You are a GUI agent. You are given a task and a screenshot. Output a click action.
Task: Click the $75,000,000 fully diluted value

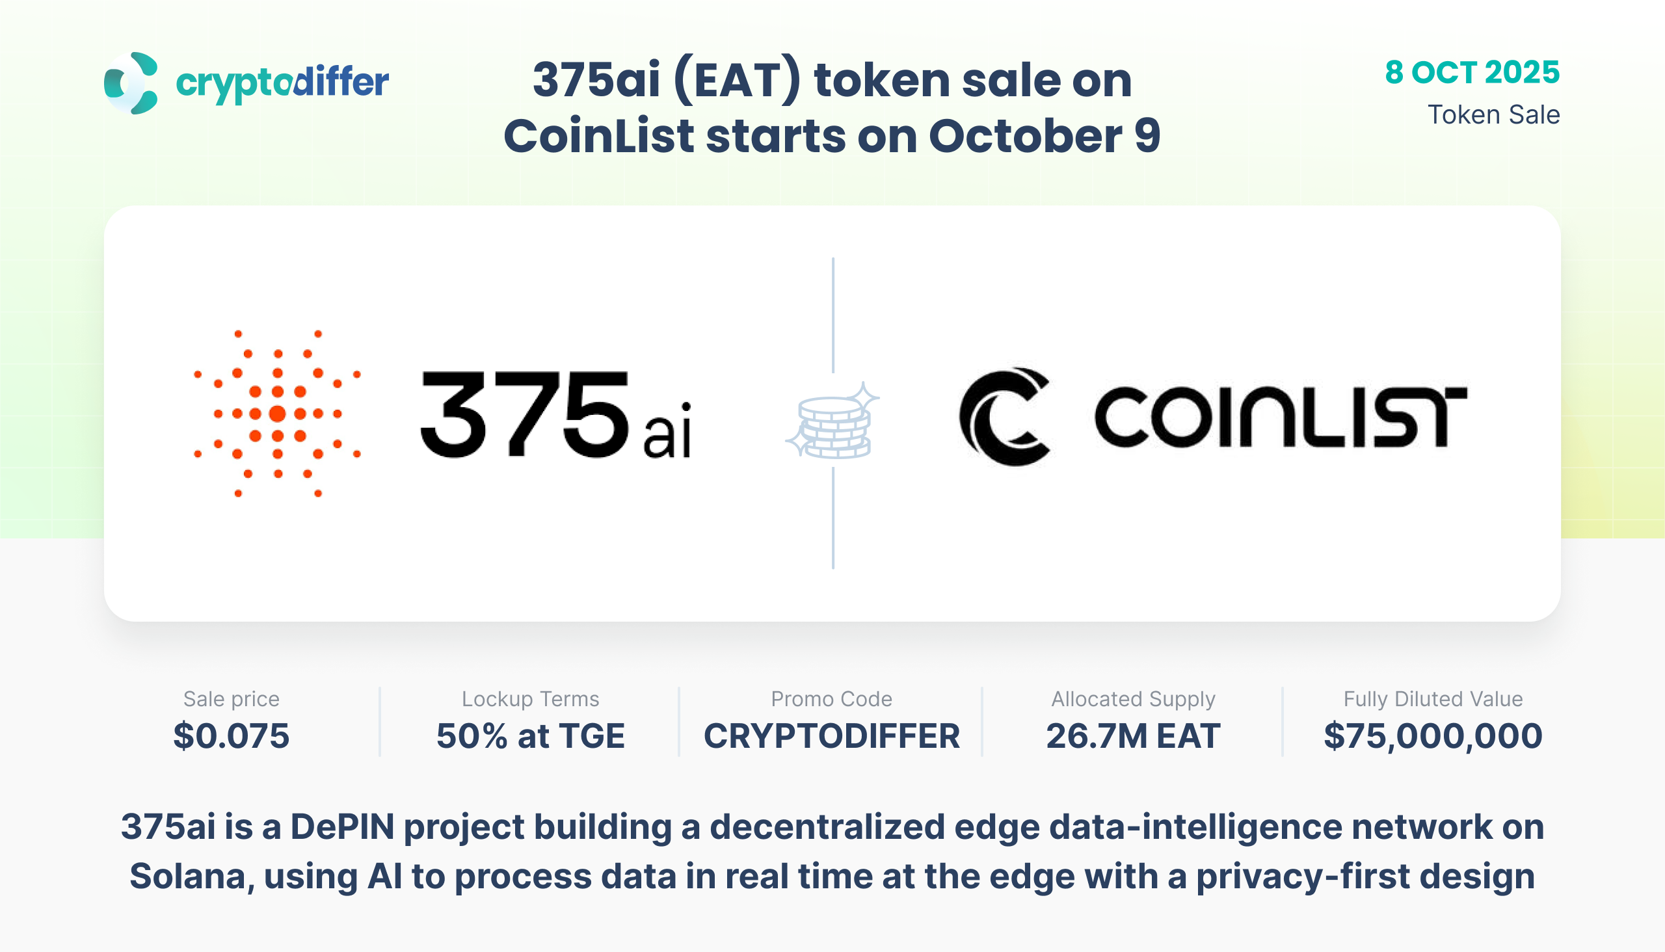[1433, 736]
